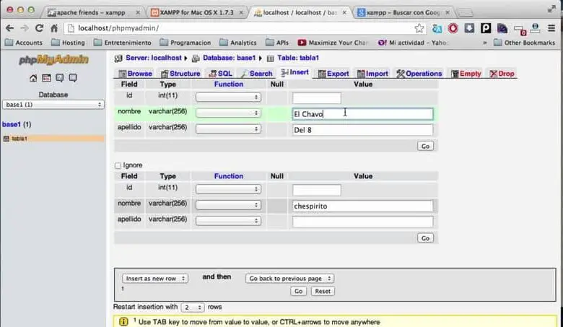Image resolution: width=563 pixels, height=327 pixels.
Task: Click the Reset button
Action: click(x=323, y=291)
